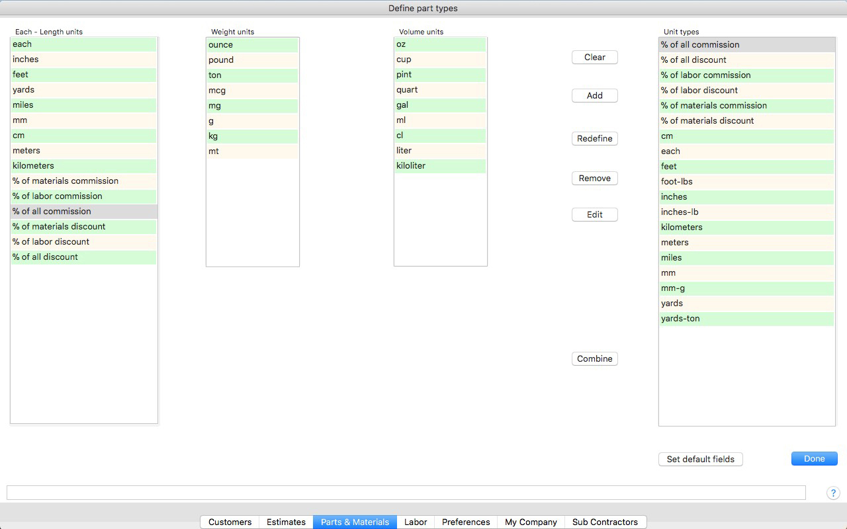Select 'pound' in Weight units list

click(252, 60)
